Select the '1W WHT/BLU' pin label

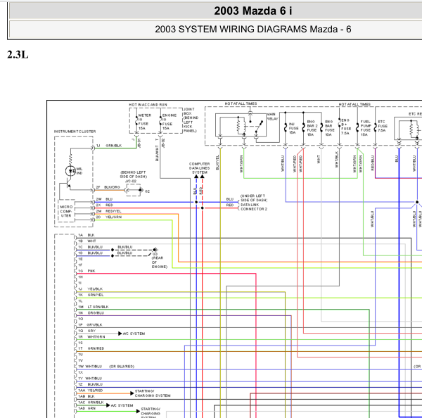[90, 367]
